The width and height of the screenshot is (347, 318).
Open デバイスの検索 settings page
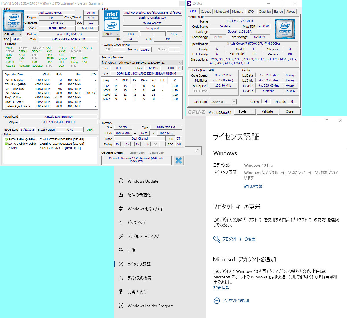tap(160, 278)
